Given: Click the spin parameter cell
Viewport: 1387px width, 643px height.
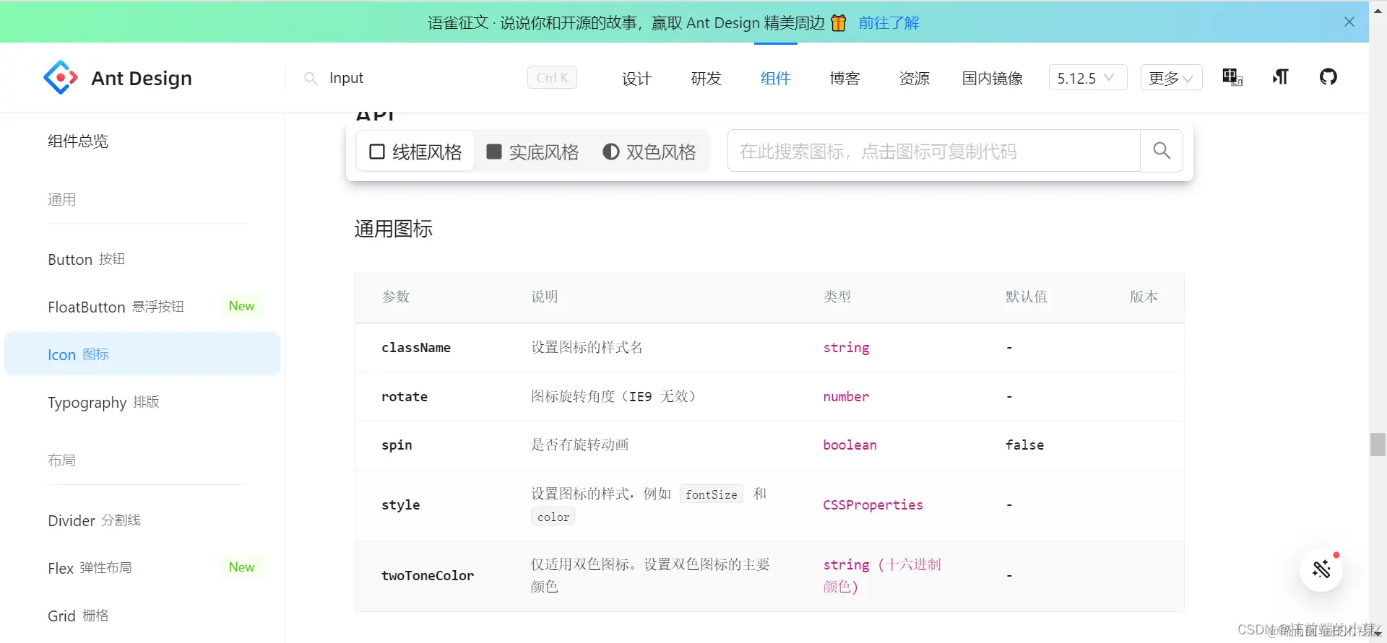Looking at the screenshot, I should [x=397, y=445].
